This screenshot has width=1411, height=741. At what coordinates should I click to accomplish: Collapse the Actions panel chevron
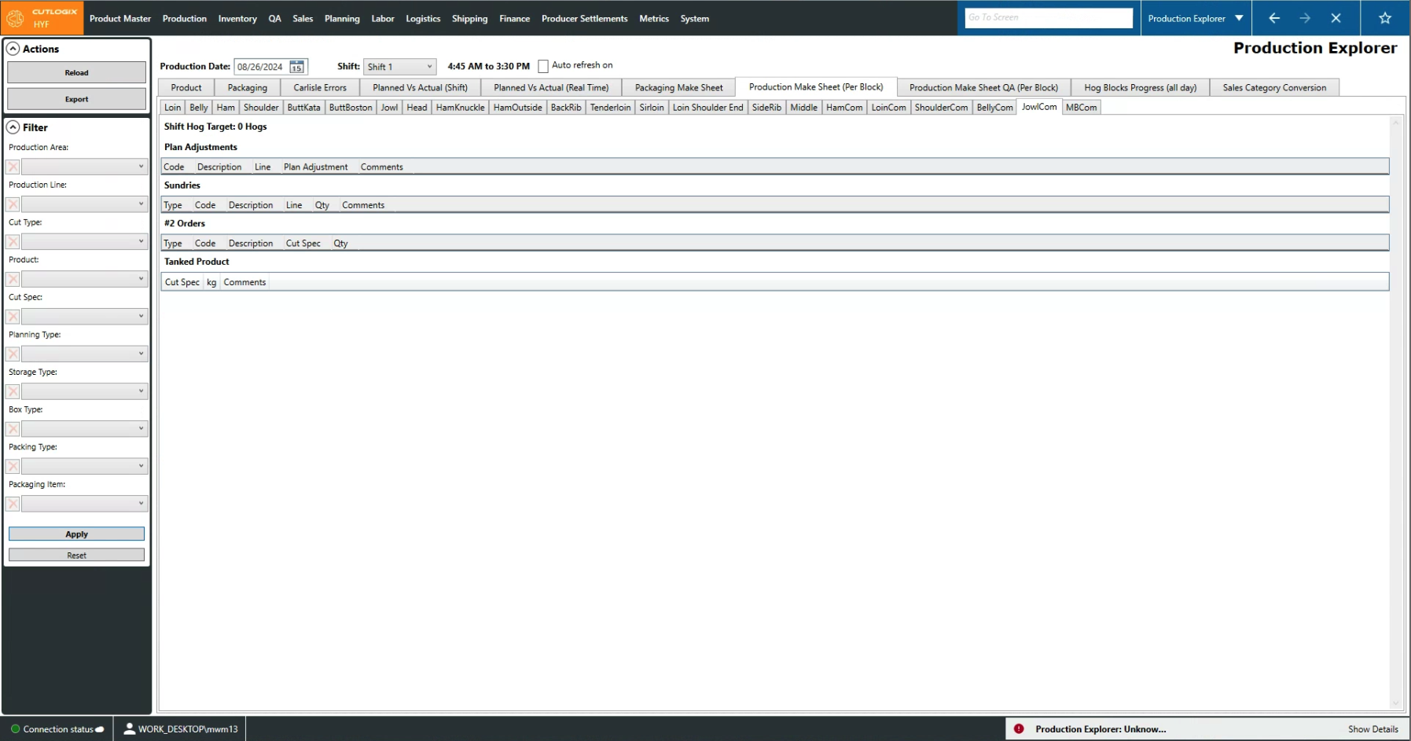pyautogui.click(x=13, y=48)
